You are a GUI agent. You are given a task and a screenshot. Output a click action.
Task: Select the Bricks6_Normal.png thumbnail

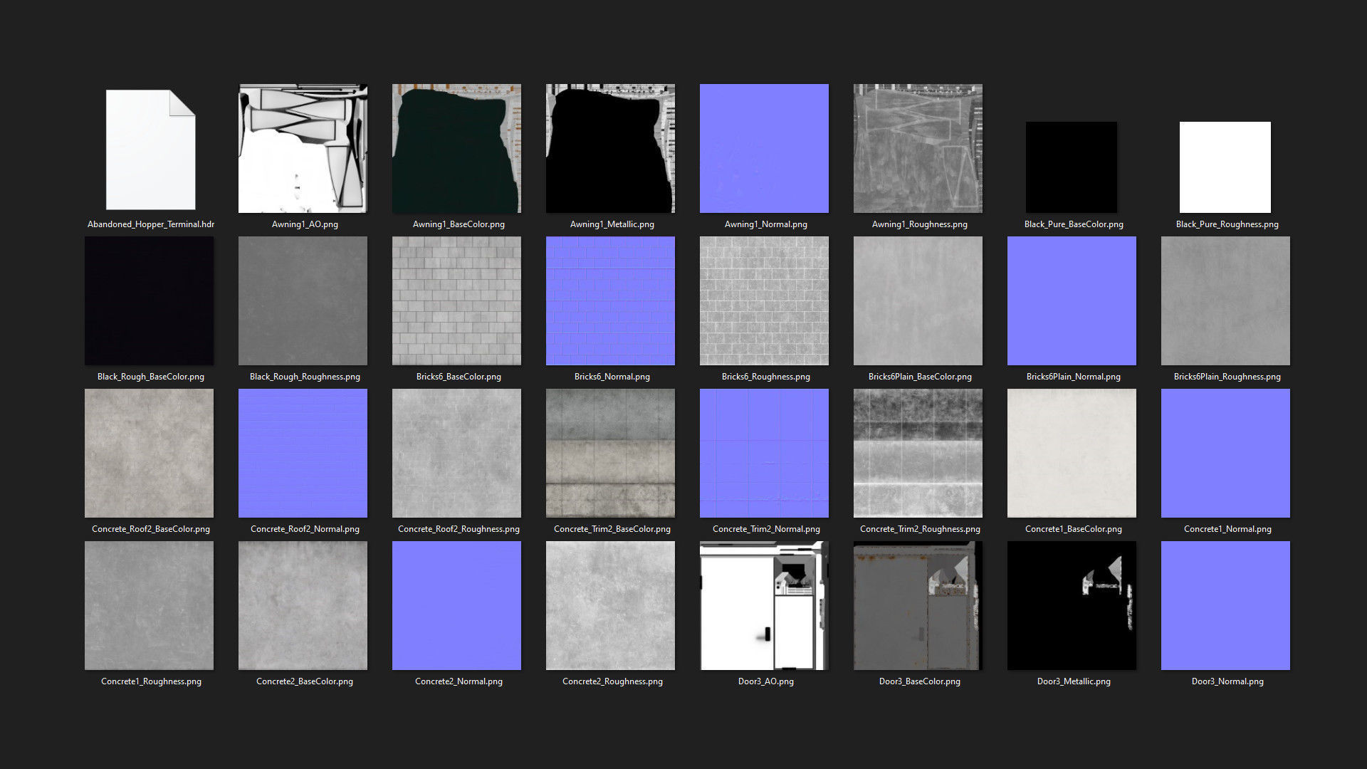pyautogui.click(x=610, y=300)
